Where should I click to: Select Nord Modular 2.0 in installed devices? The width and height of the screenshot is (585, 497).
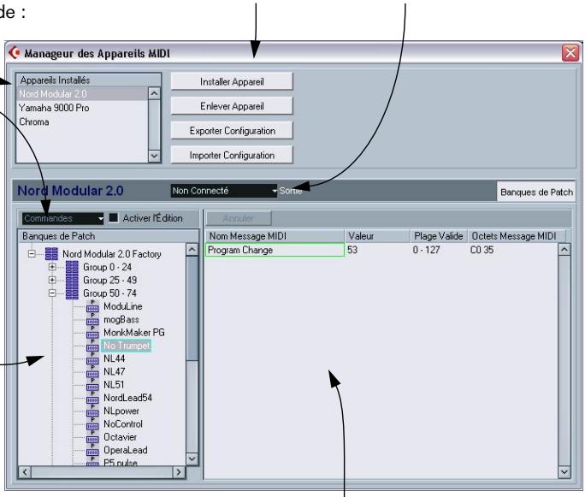[82, 94]
